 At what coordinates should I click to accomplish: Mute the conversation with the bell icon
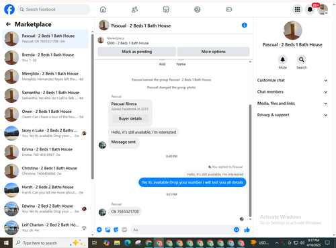(x=283, y=60)
